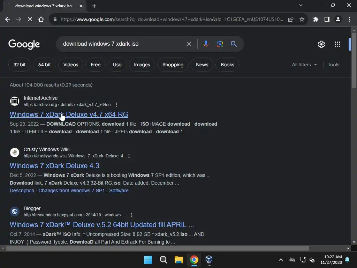Open Windows 7 xDark Deluxe v4.7 x64 RG
The image size is (357, 268).
pos(69,114)
